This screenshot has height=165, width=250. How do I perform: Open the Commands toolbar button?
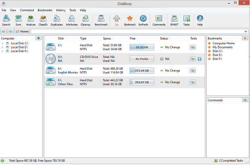[x=159, y=20]
